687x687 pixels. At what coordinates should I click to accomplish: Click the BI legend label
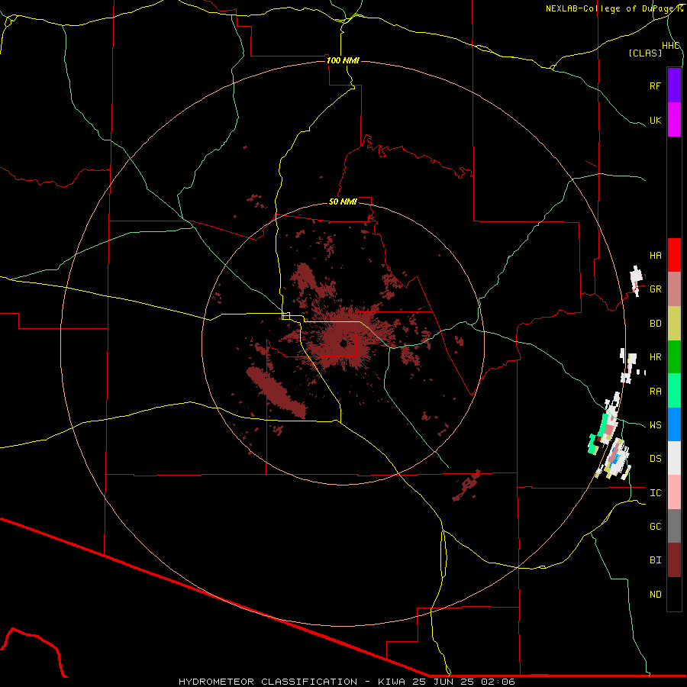(655, 560)
